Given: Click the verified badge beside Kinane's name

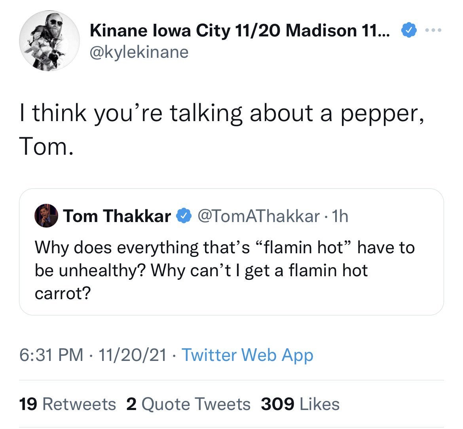Looking at the screenshot, I should point(409,30).
